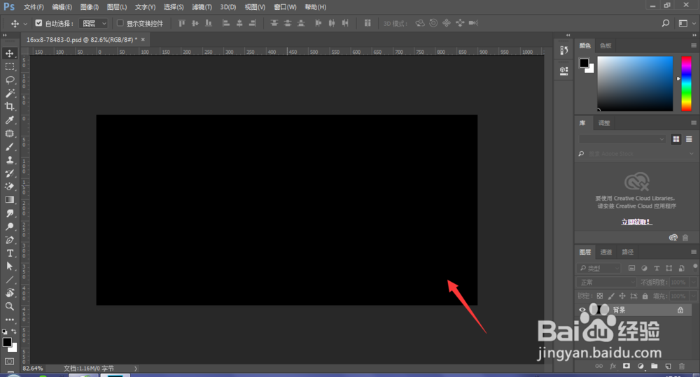Open the opacity 不透明度 dropdown arrow
The height and width of the screenshot is (377, 700).
click(693, 283)
